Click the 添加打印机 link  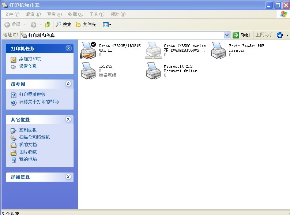pyautogui.click(x=30, y=59)
